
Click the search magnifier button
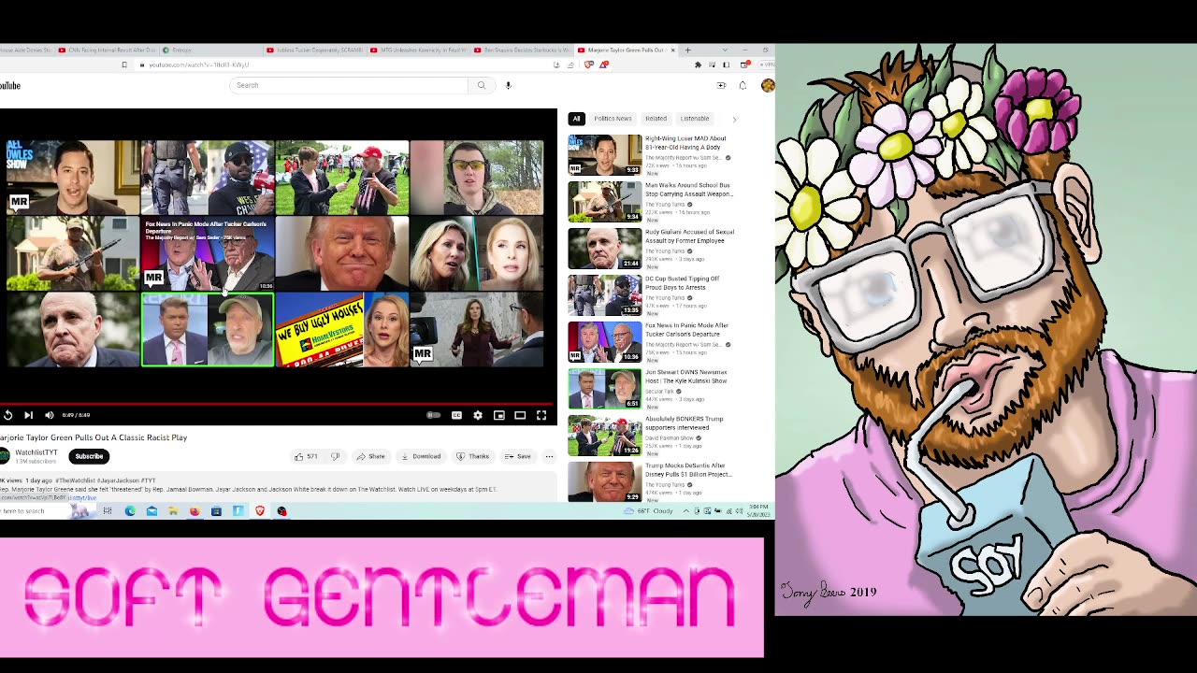pos(482,85)
